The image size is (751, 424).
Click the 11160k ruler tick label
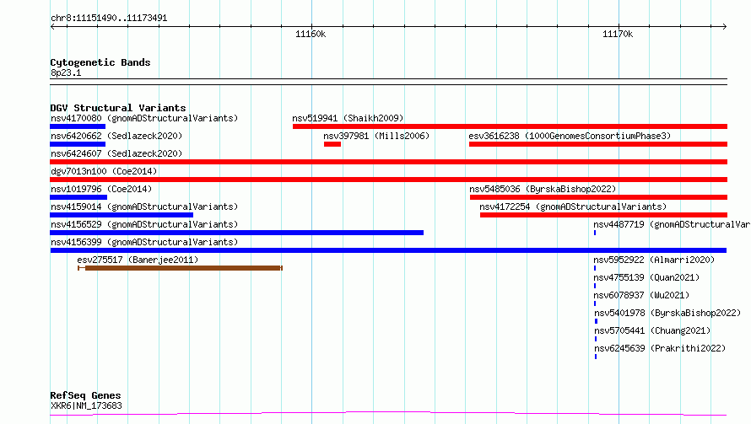coord(311,34)
